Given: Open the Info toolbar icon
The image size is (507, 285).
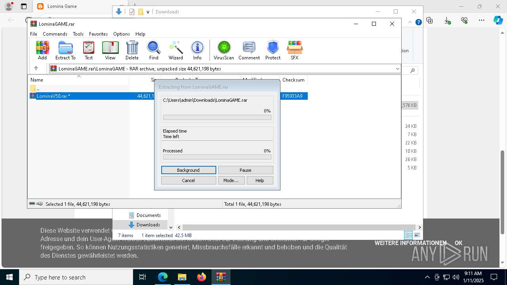Looking at the screenshot, I should point(197,50).
